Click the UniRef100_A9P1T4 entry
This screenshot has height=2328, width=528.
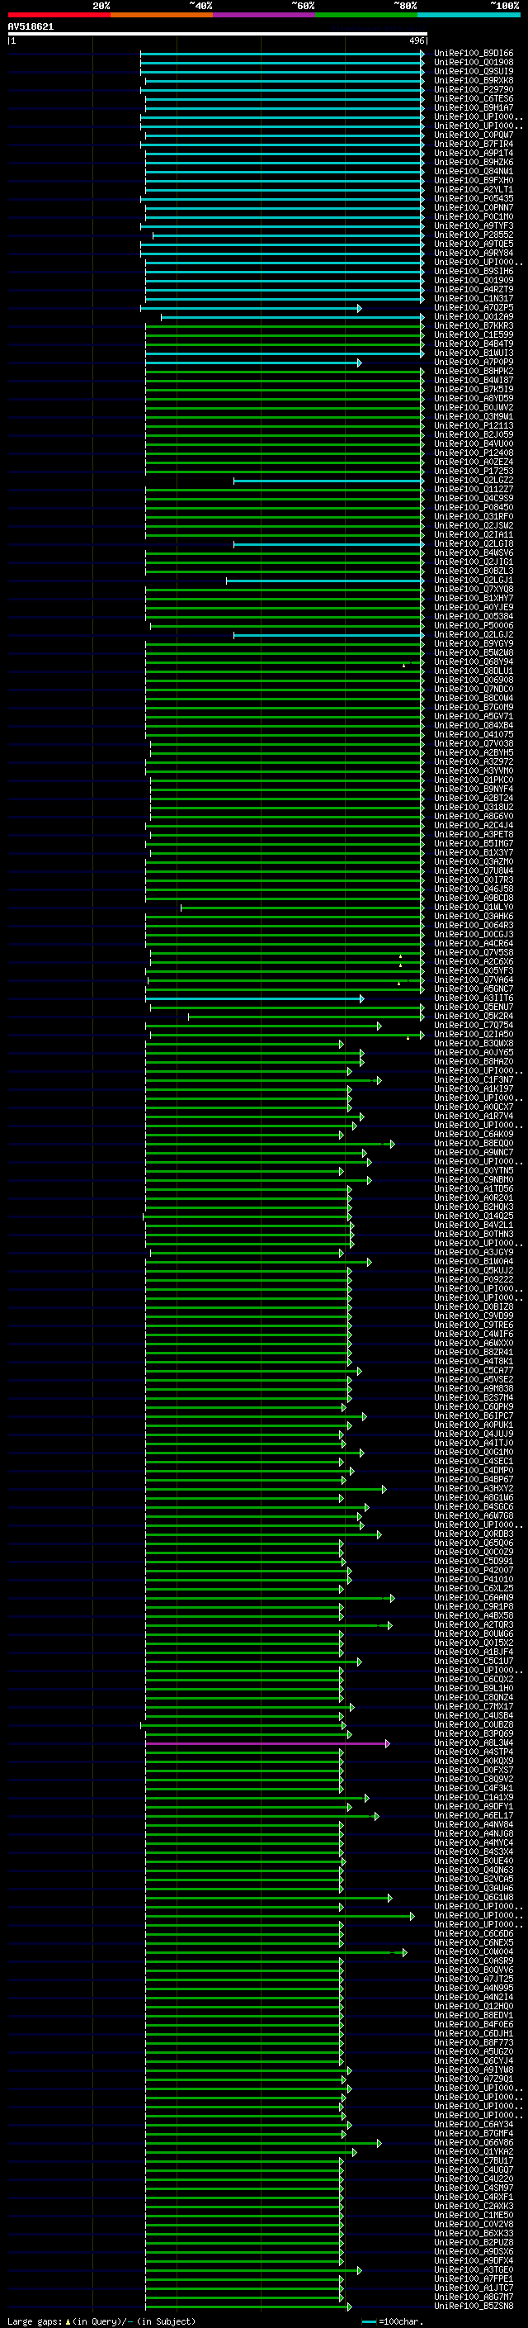coord(474,154)
